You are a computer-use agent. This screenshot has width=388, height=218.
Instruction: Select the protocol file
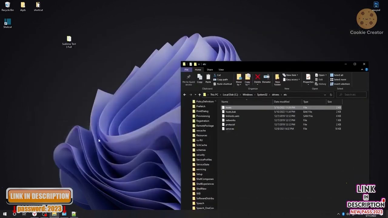click(281, 124)
